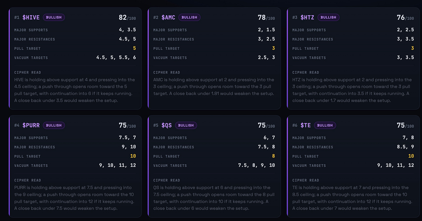Click the yellow pull target 8 on QS
The height and width of the screenshot is (221, 422).
click(274, 156)
